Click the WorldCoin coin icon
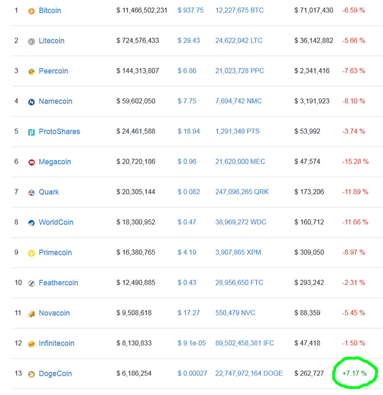The width and height of the screenshot is (383, 395). pos(31,223)
